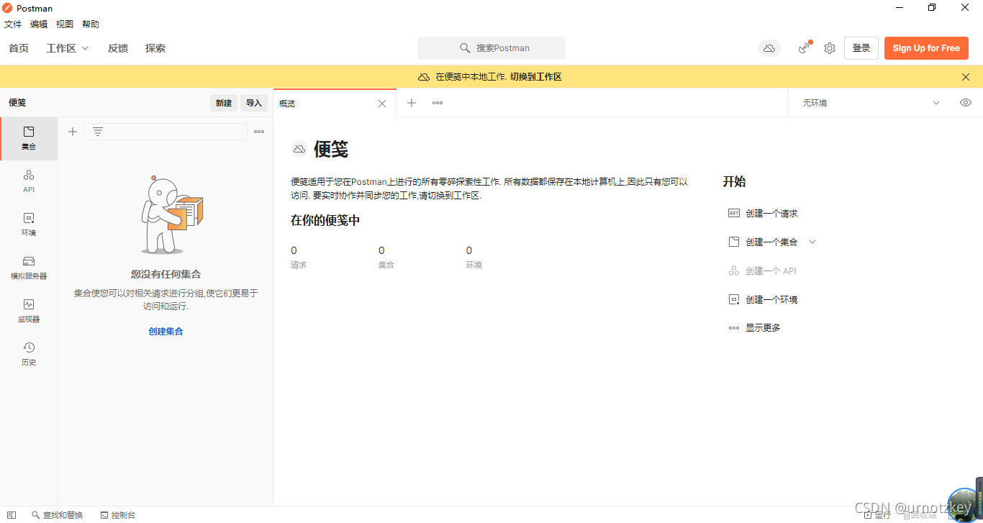983x523 pixels.
Task: Click the 环境 count of 0
Action: point(469,250)
